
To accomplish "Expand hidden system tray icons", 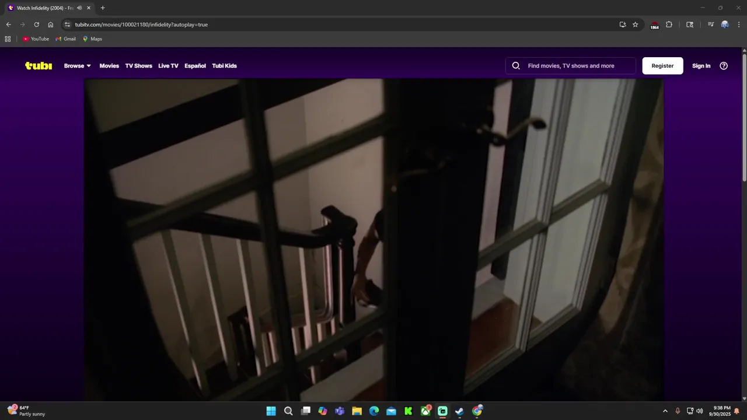I will (665, 411).
